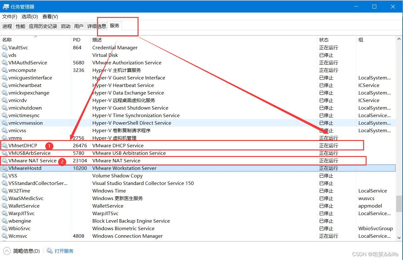Click the VaultSvc service gear icon

tap(4, 48)
